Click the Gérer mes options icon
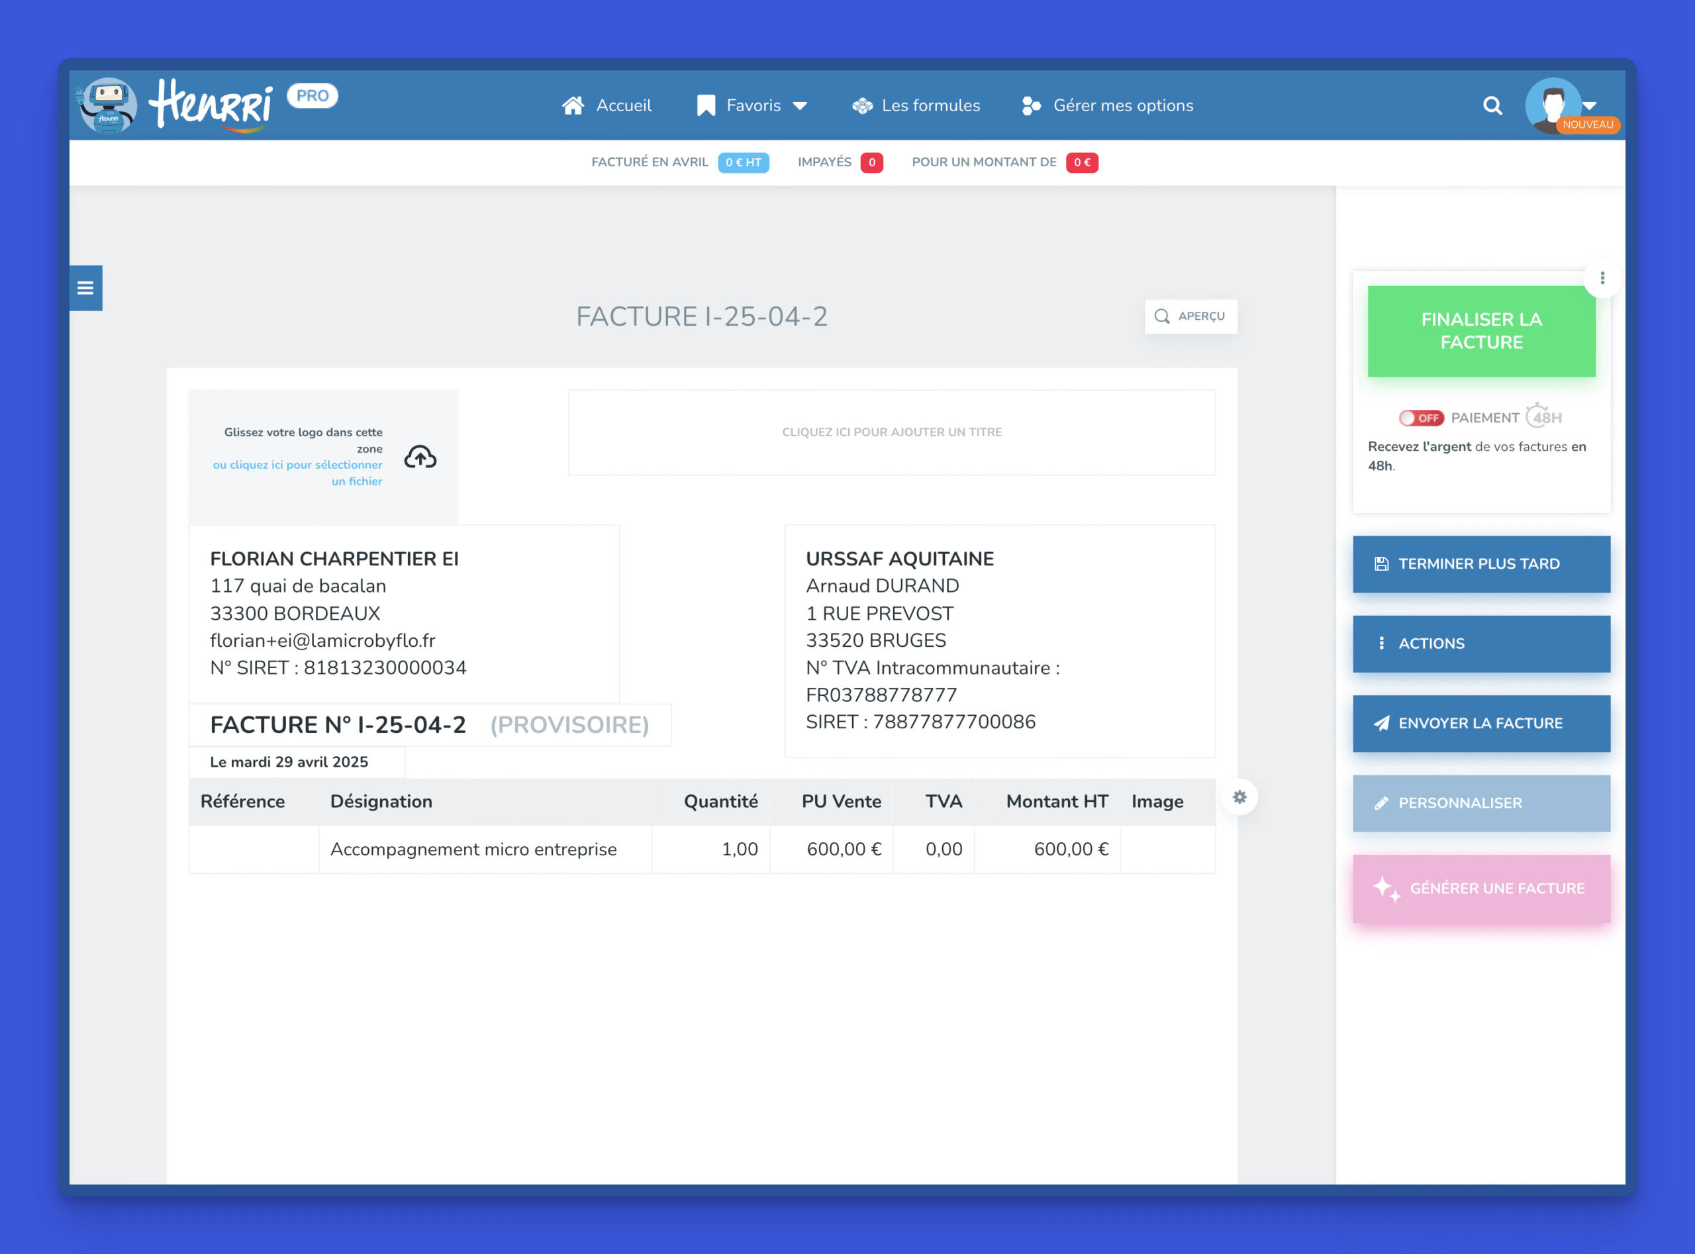The width and height of the screenshot is (1695, 1254). point(1031,105)
